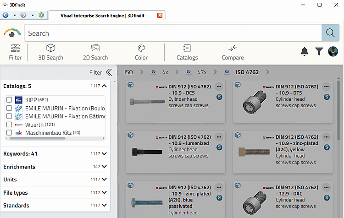Click the magnifier search button

[x=330, y=33]
